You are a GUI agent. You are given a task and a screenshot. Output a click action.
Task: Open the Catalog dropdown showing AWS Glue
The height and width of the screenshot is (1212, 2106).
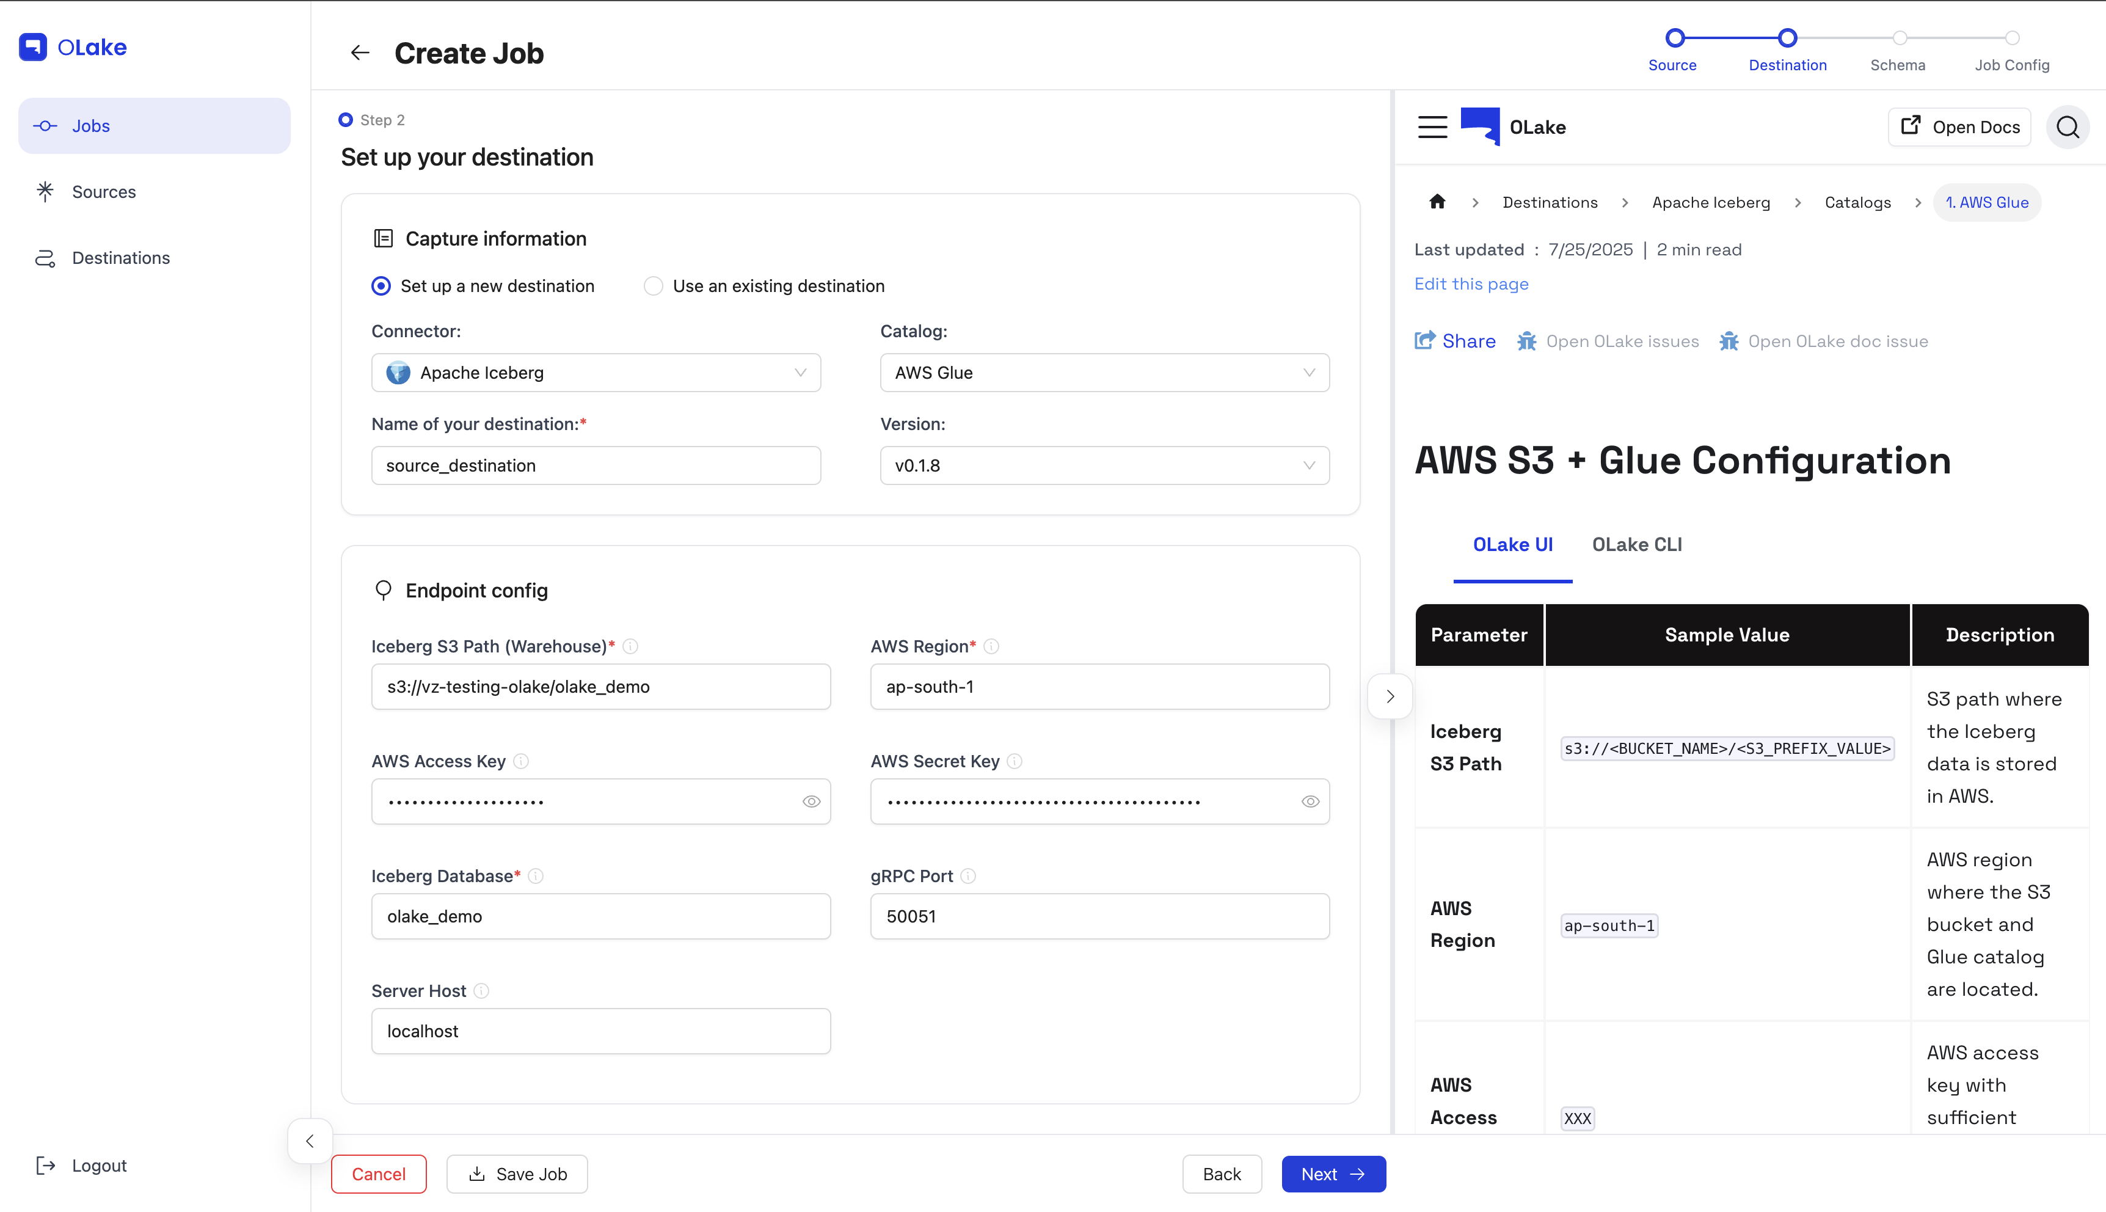click(x=1104, y=373)
